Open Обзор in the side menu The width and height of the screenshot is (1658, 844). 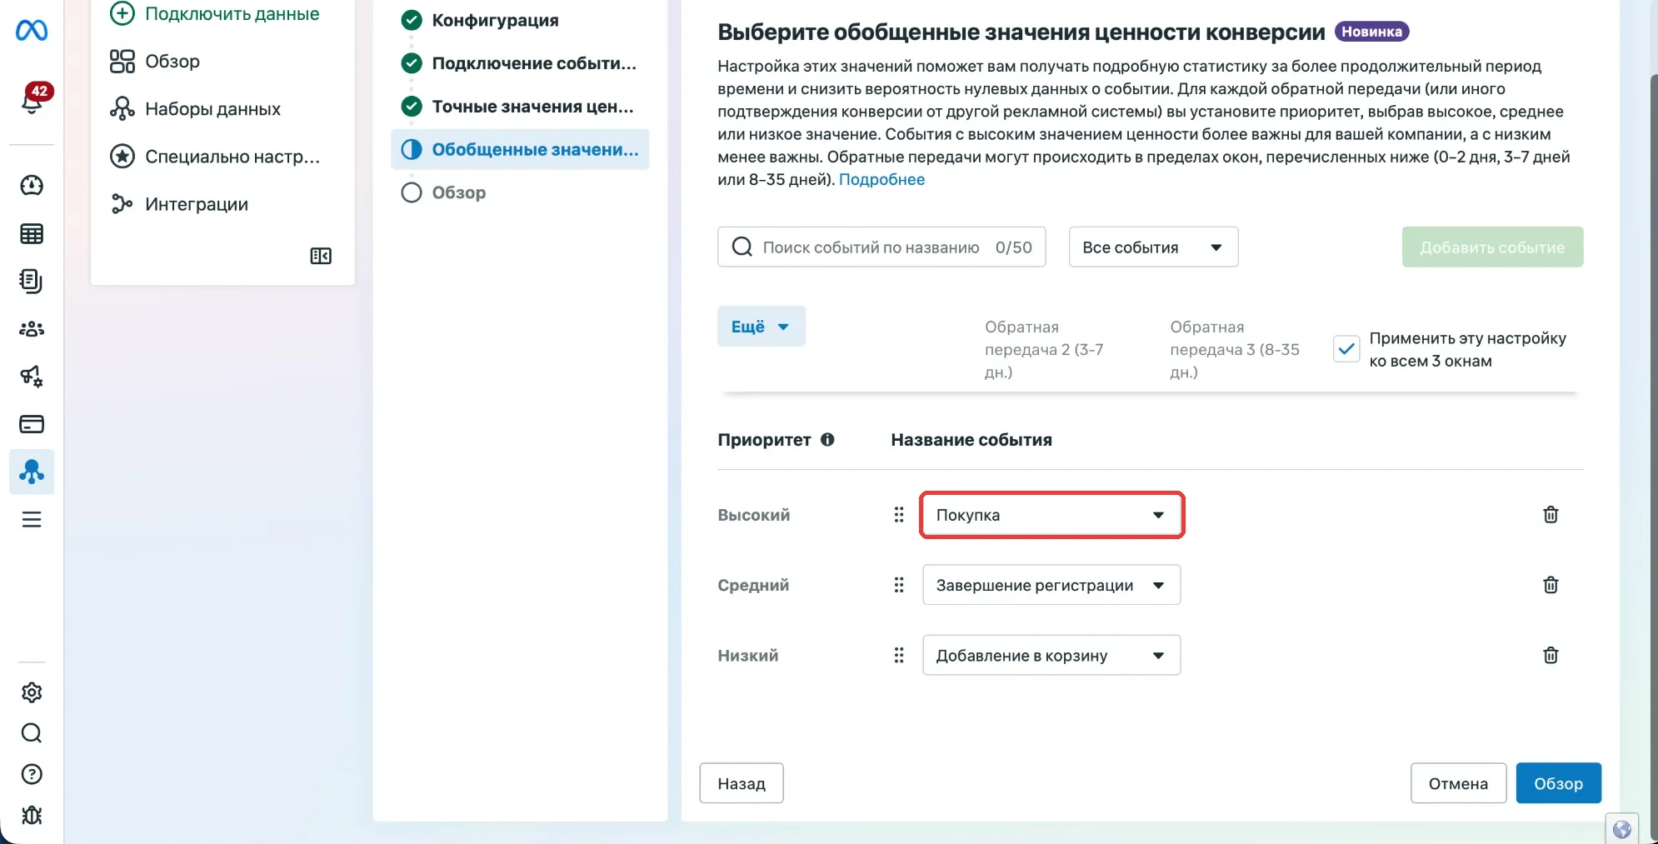tap(155, 62)
